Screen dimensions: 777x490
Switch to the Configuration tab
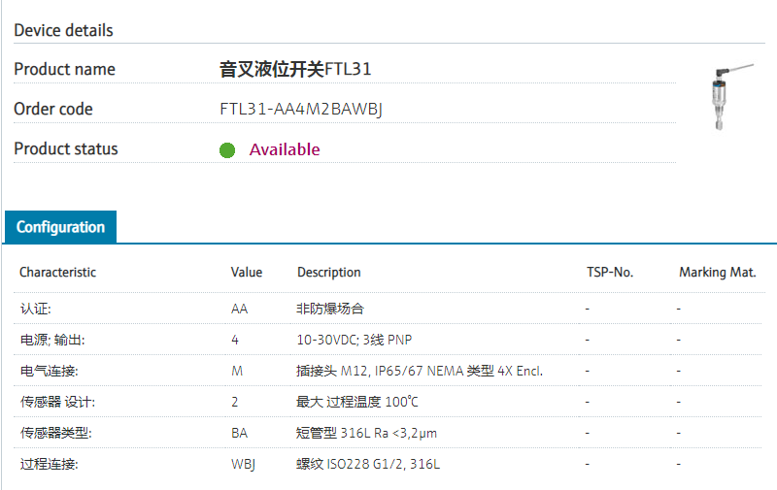60,227
